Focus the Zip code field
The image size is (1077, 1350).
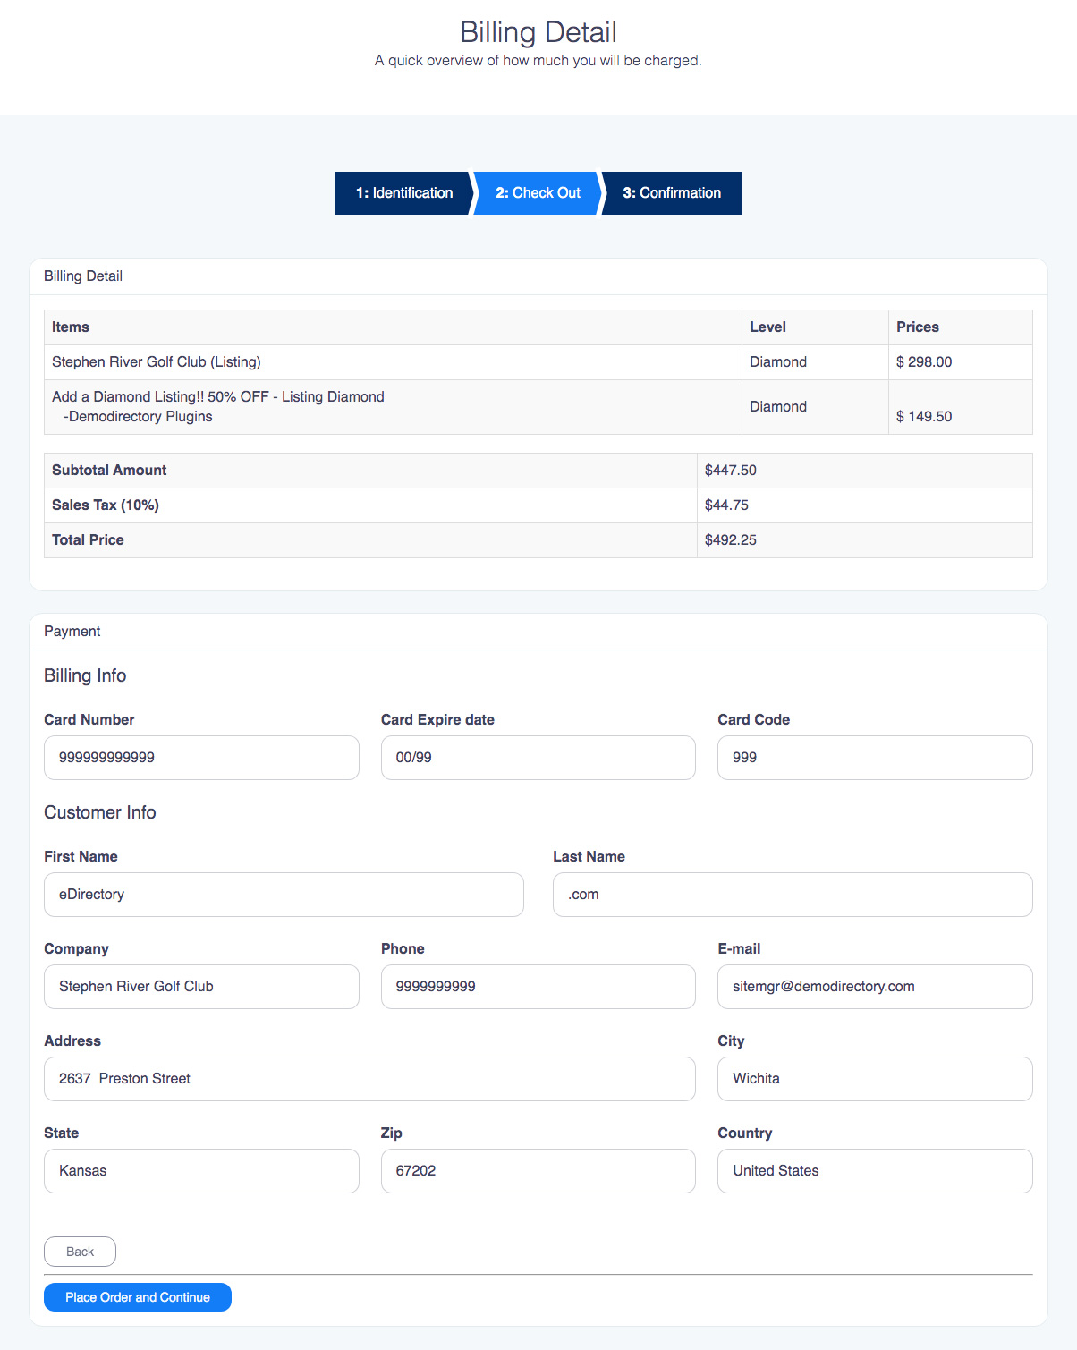pyautogui.click(x=538, y=1171)
